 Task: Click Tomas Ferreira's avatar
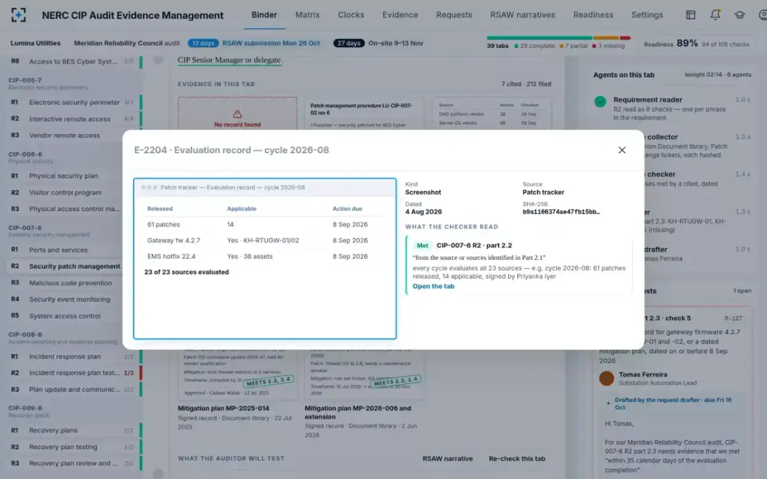click(607, 378)
